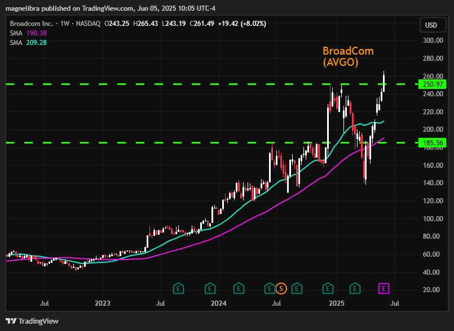Click the orange BroadCom (AVGO) text annotation
The height and width of the screenshot is (331, 454).
[348, 57]
